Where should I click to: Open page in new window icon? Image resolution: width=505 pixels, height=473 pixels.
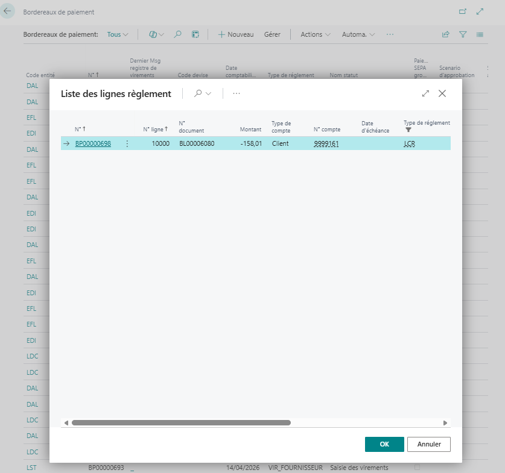(463, 11)
